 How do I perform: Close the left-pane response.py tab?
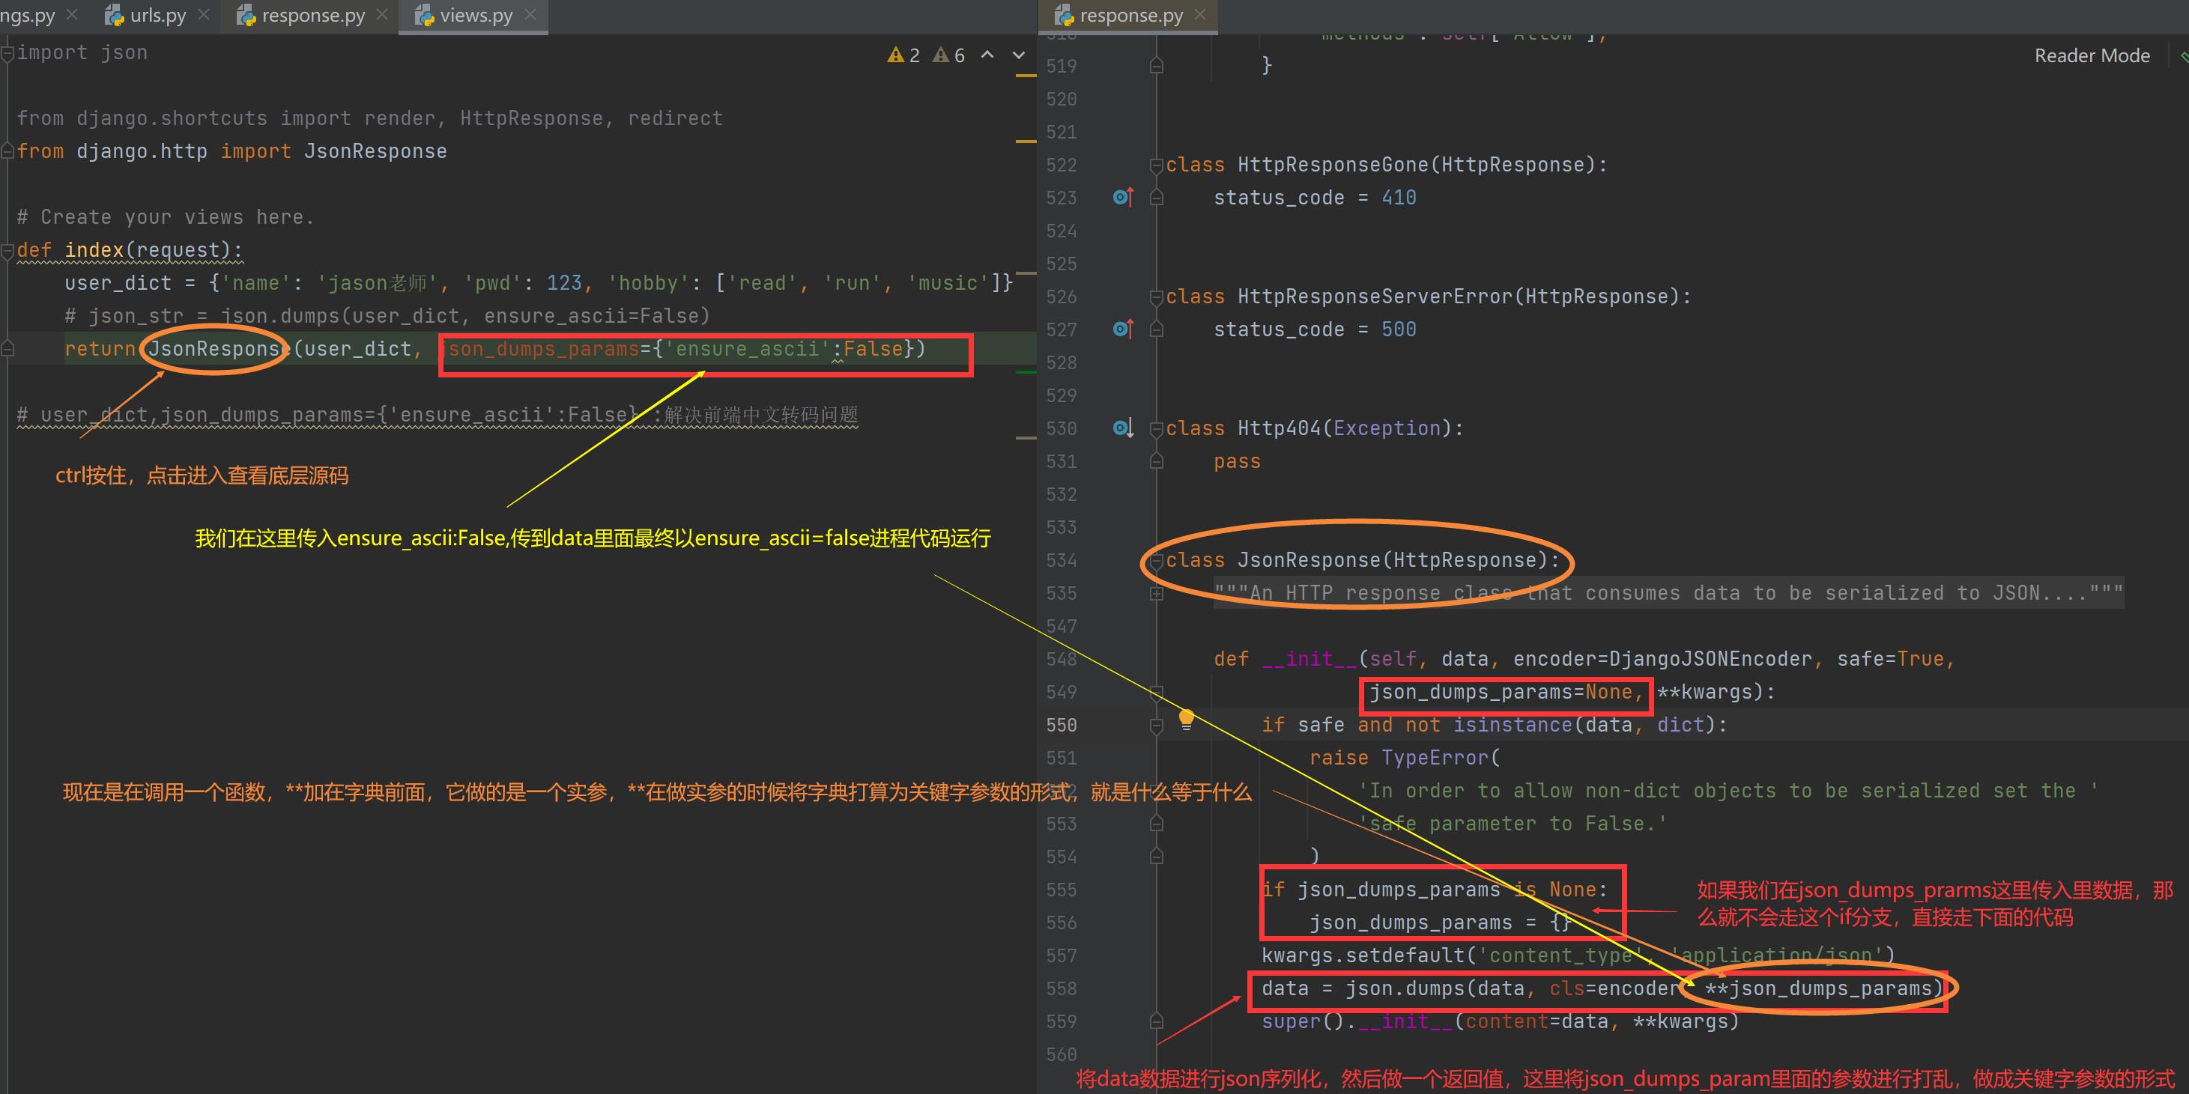click(381, 14)
